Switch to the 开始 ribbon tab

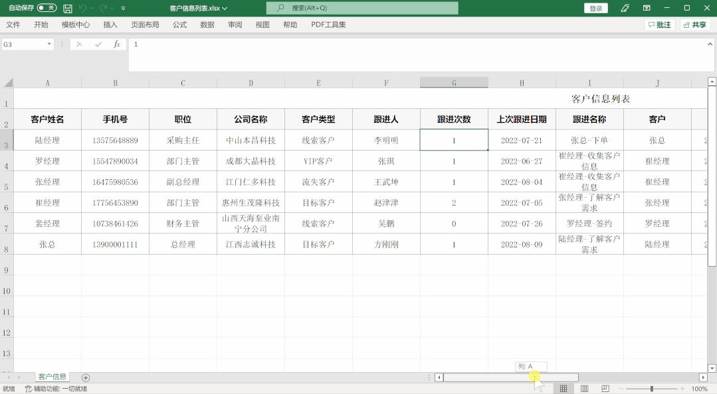41,25
